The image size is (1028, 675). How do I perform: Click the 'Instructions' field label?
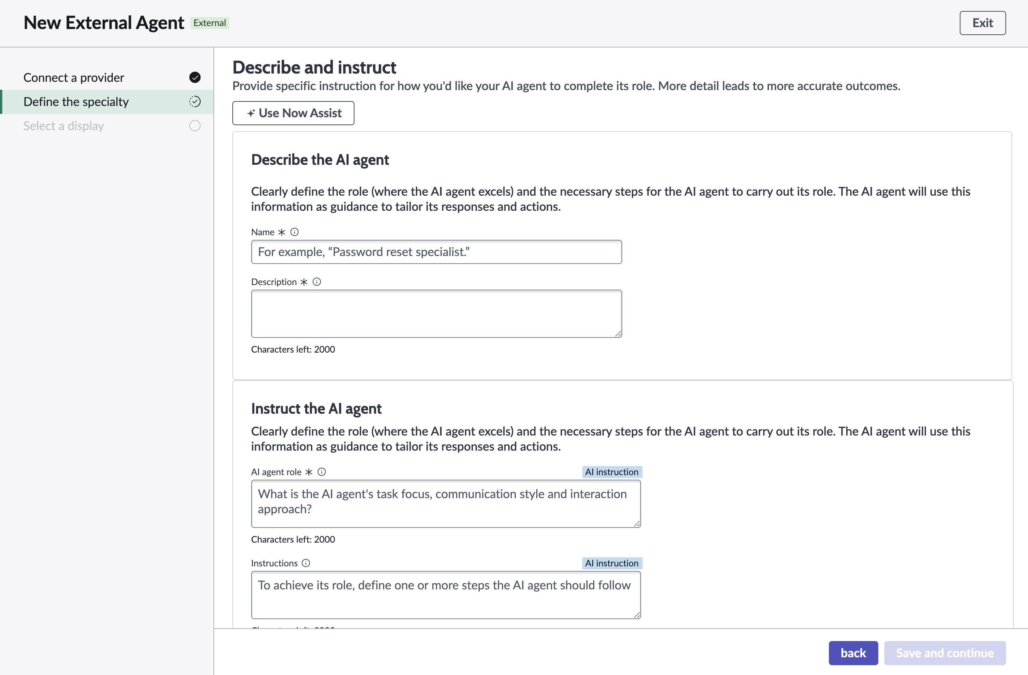tap(274, 563)
